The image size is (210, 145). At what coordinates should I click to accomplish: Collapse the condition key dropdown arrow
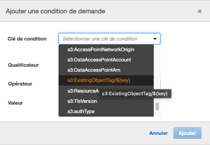[155, 39]
